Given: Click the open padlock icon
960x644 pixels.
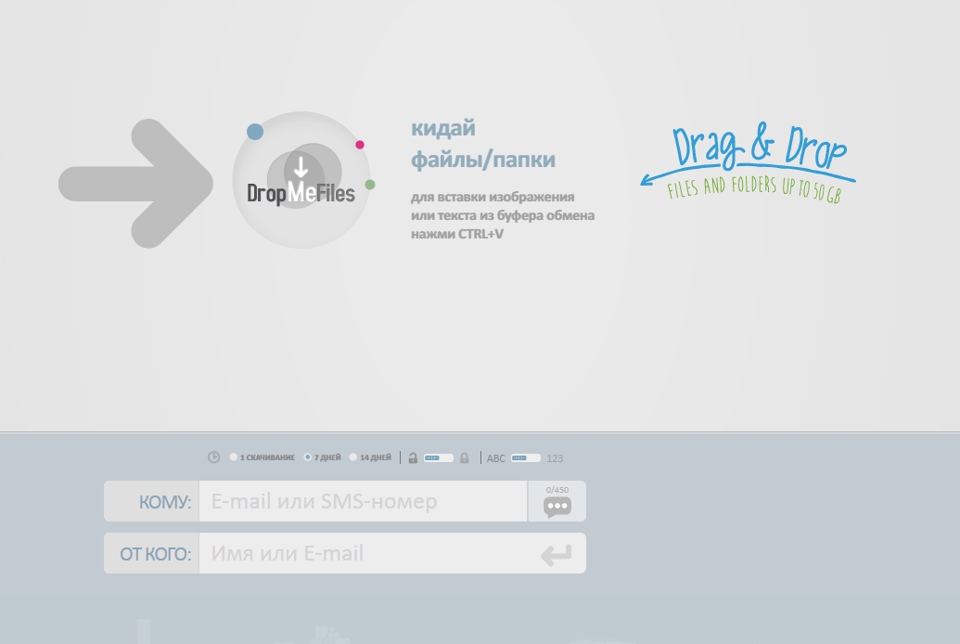Looking at the screenshot, I should [x=413, y=457].
